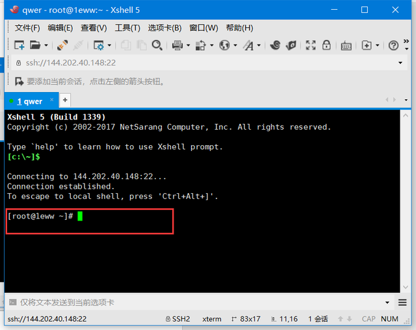The image size is (416, 330).
Task: Expand the Properties dropdown arrow
Action: point(109,45)
